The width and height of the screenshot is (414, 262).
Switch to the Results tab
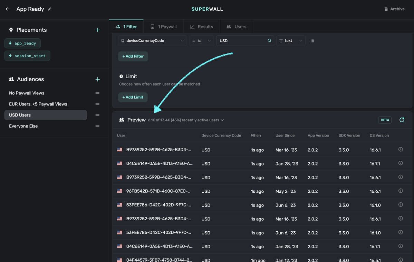tap(202, 26)
